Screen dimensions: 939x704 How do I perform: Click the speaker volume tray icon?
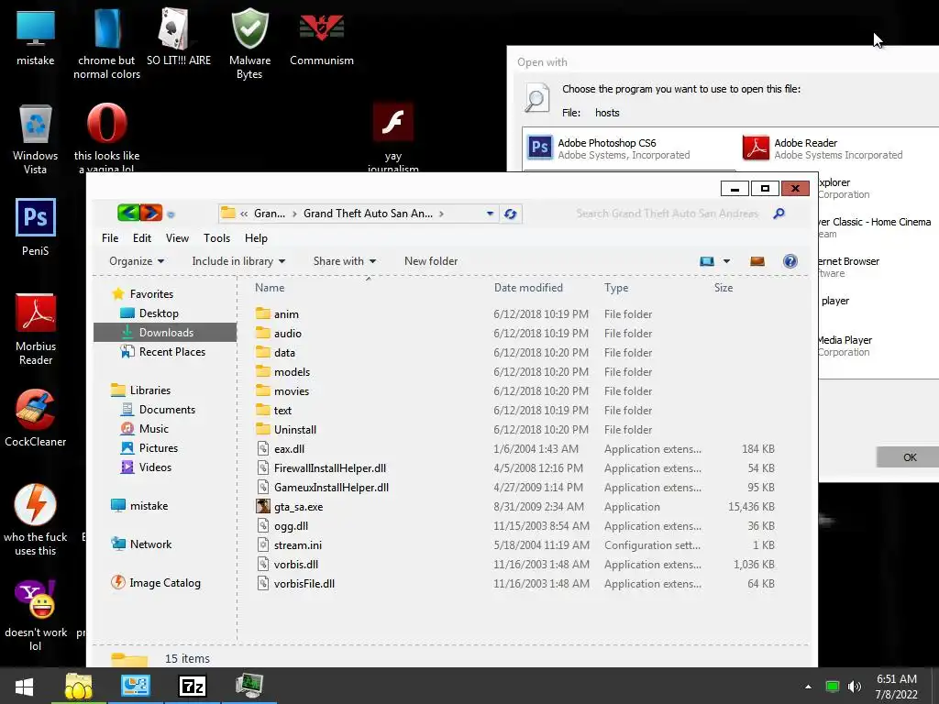[854, 686]
